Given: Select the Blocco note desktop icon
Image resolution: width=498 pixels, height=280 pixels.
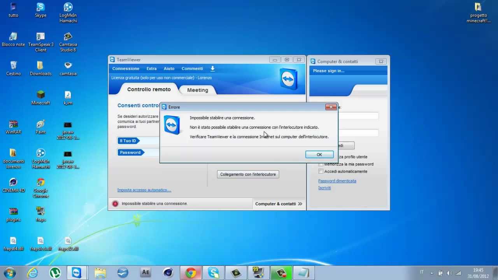Looking at the screenshot, I should pos(13,40).
